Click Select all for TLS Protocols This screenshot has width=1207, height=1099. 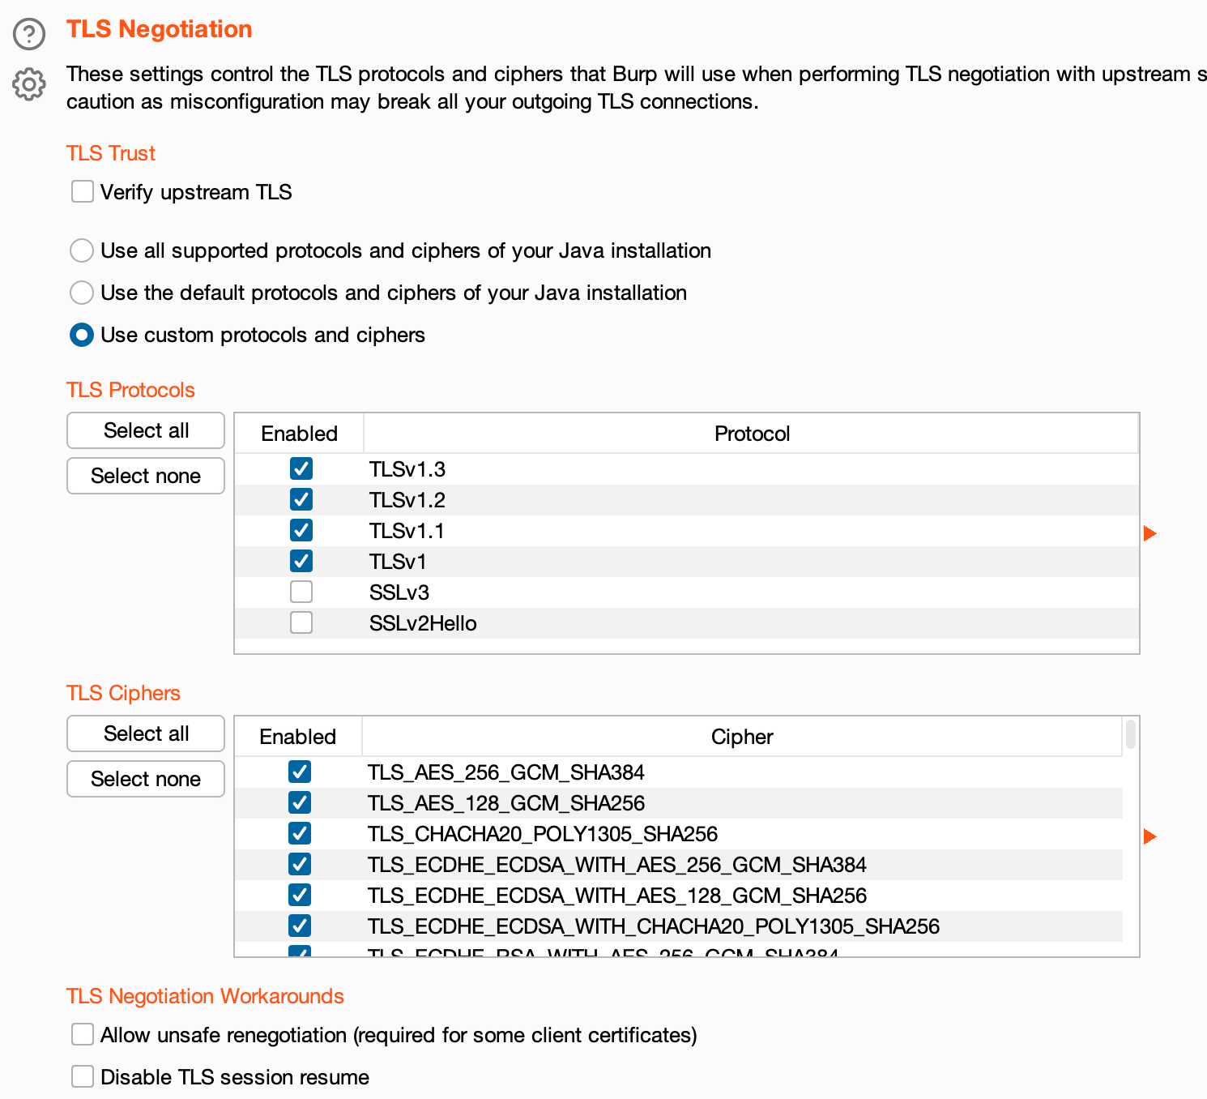[146, 430]
